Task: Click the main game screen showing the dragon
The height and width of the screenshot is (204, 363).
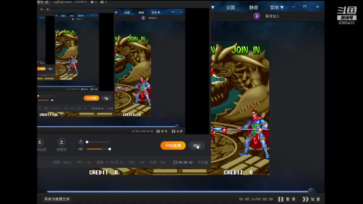Action: pyautogui.click(x=240, y=108)
